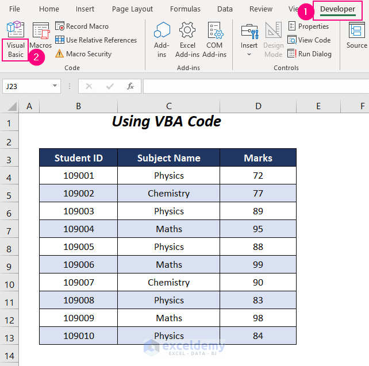Switch to the Insert ribbon tab
Screen dimensions: 369x366
84,9
